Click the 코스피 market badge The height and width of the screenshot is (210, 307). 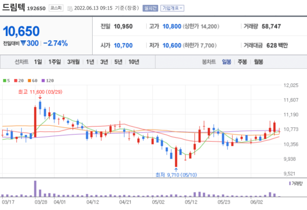tap(56, 8)
